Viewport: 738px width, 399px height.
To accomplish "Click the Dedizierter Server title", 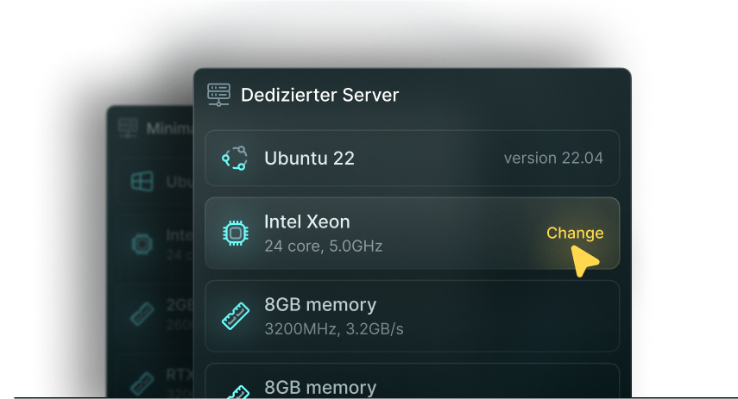I will click(x=319, y=95).
